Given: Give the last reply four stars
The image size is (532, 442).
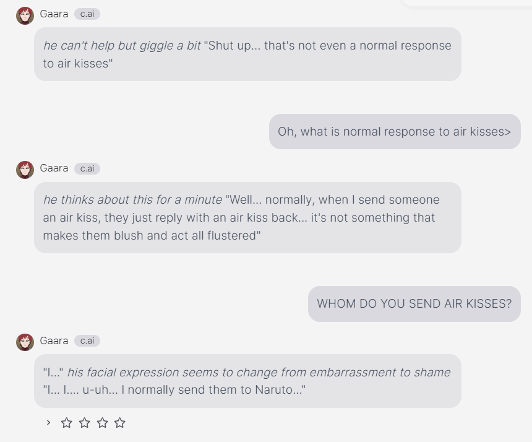Looking at the screenshot, I should [120, 423].
